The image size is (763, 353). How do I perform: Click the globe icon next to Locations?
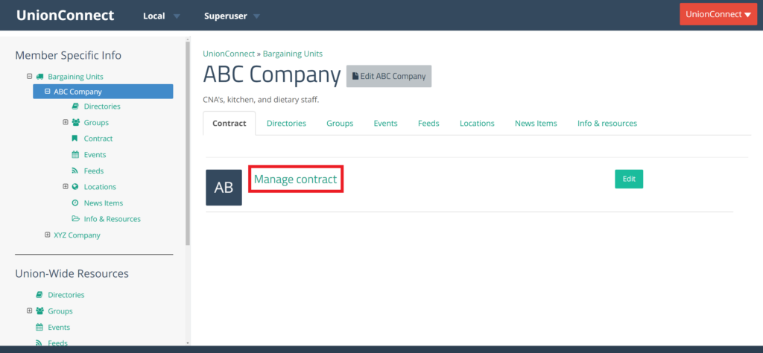tap(75, 187)
